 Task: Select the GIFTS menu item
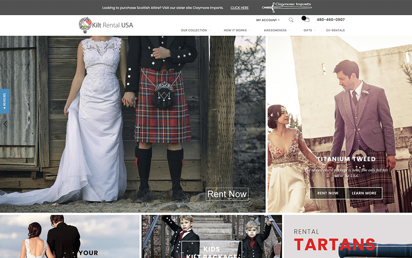(x=308, y=30)
